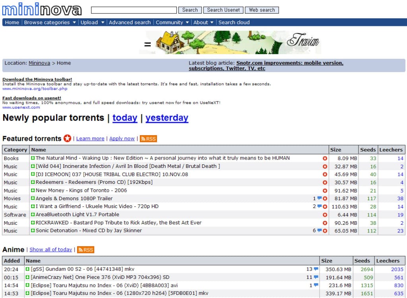Expand the Community dropdown arrow
Screen dimensions: 407x298
(x=187, y=23)
